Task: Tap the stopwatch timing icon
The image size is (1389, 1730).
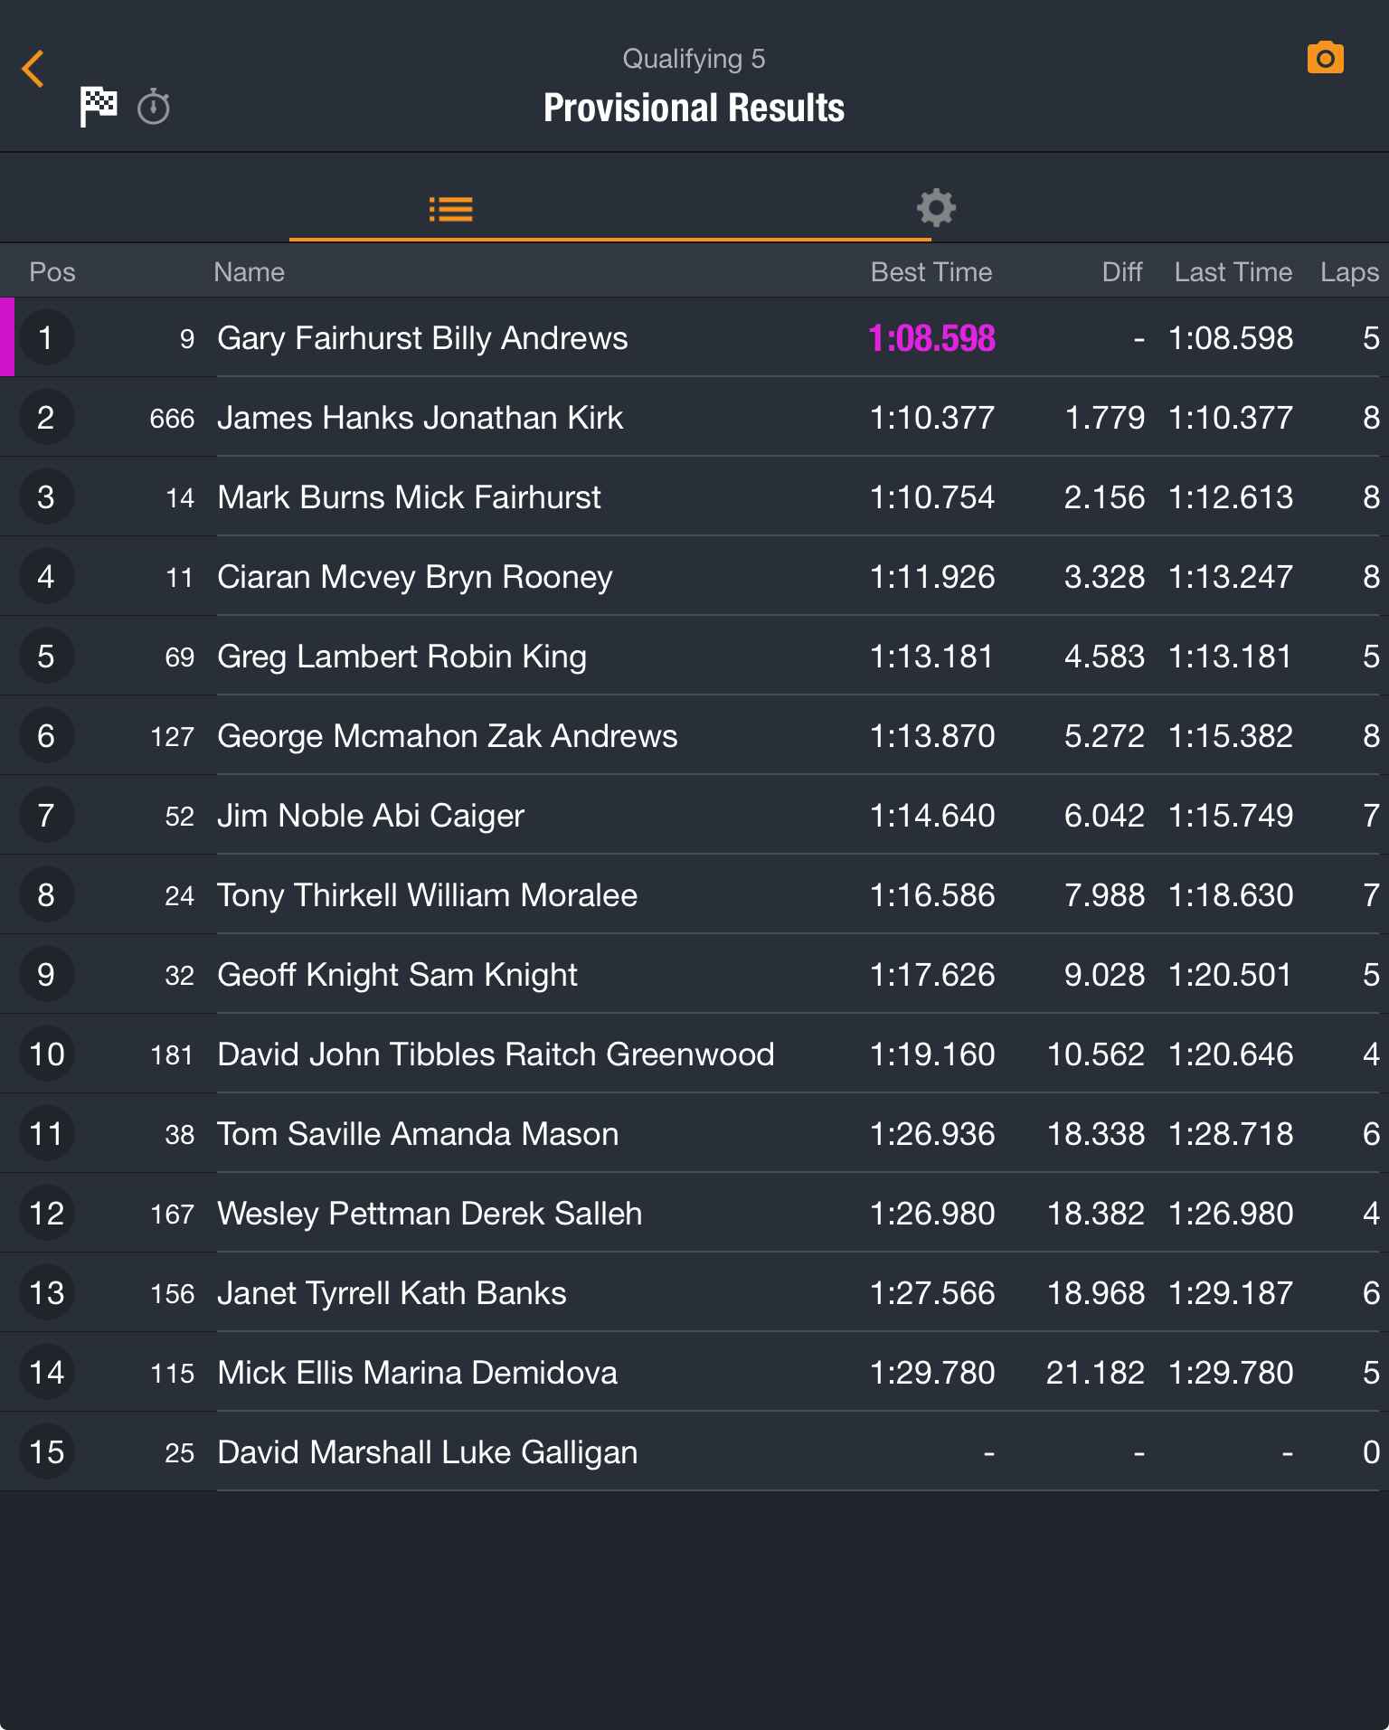Action: [x=154, y=107]
